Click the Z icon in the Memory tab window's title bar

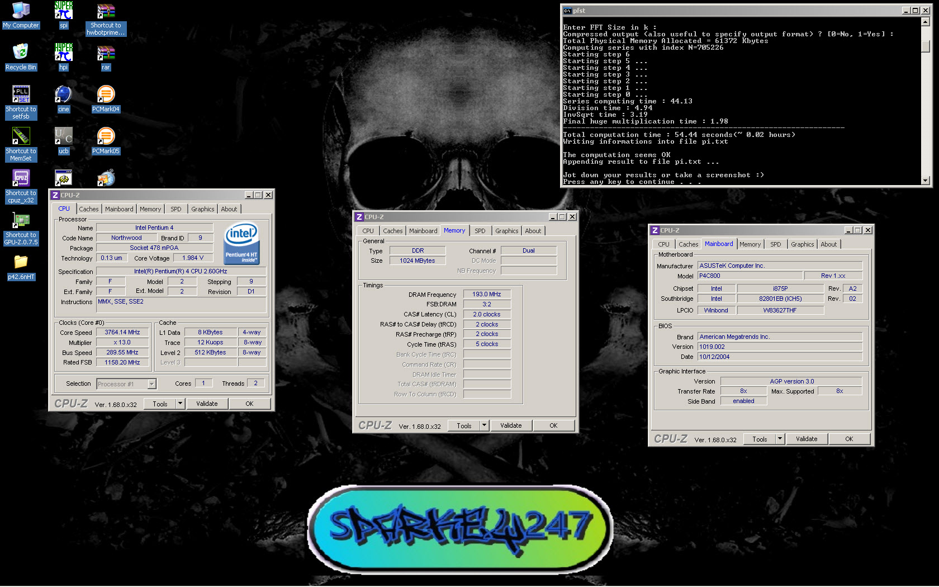click(359, 217)
